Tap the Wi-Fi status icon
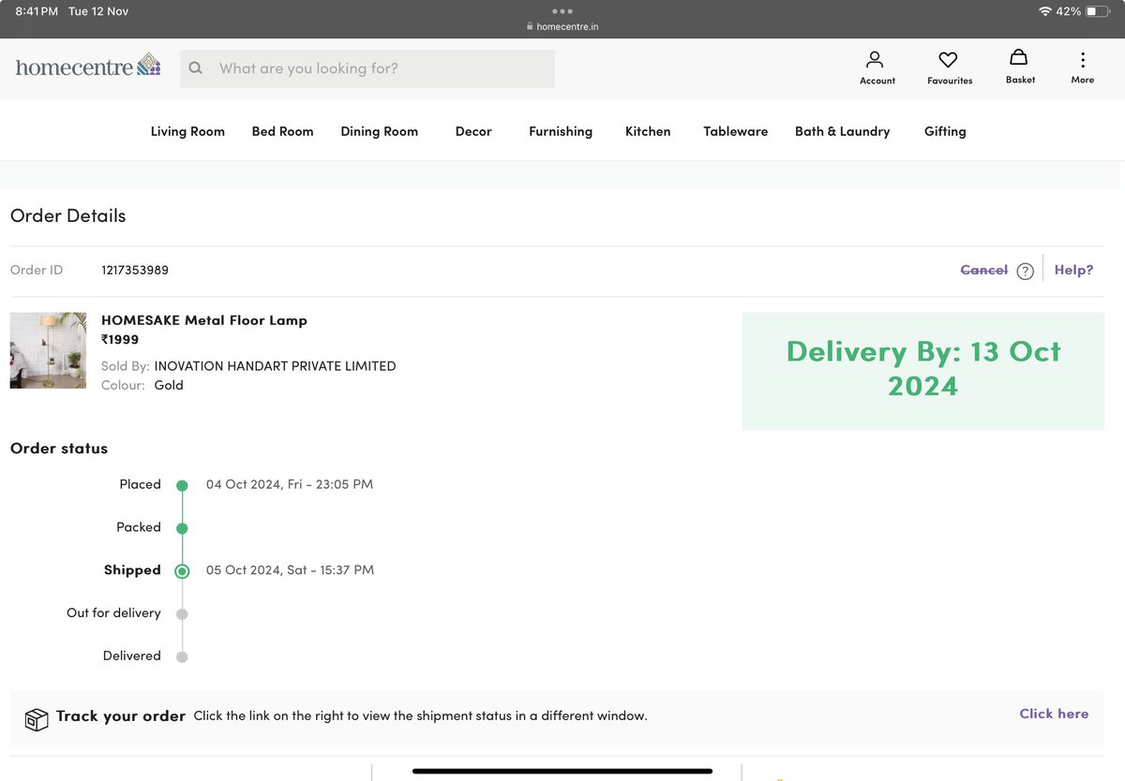This screenshot has width=1125, height=781. [1045, 11]
